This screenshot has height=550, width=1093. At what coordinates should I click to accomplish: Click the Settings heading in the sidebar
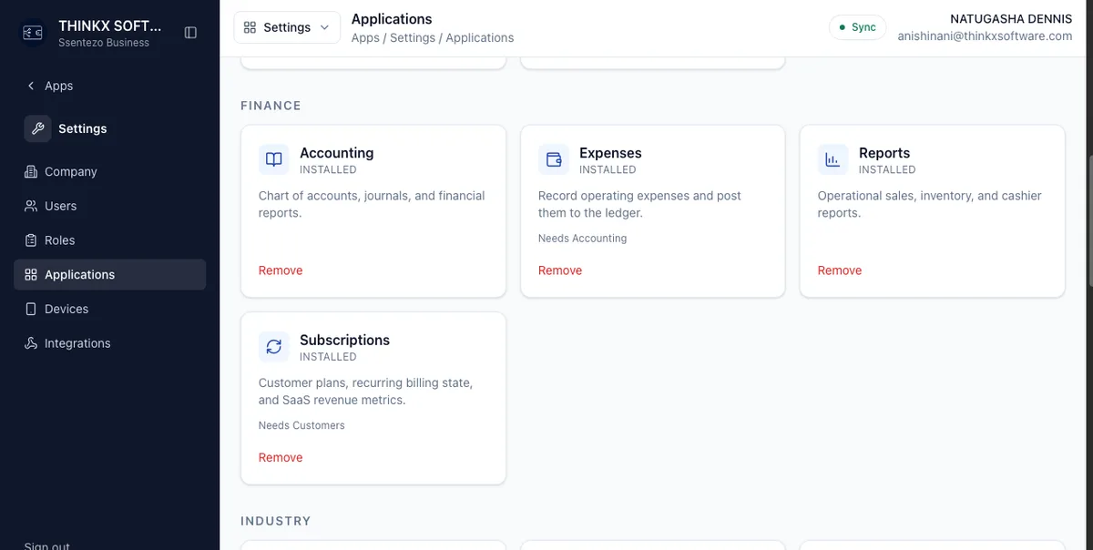point(83,128)
